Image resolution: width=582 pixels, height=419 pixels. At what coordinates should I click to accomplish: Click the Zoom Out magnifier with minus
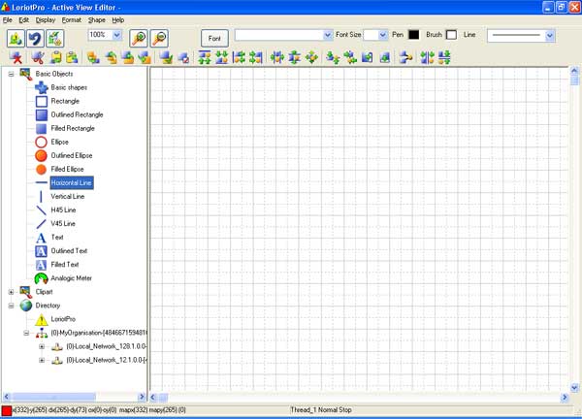pos(159,38)
